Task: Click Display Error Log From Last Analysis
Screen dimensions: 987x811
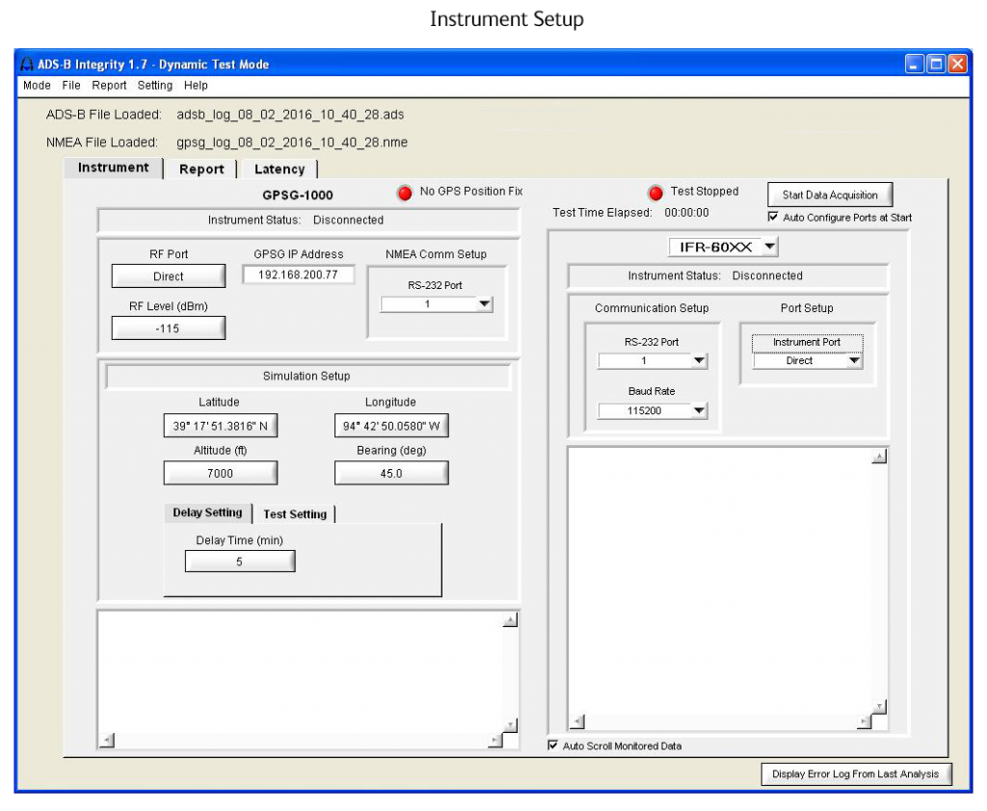Action: click(x=856, y=773)
